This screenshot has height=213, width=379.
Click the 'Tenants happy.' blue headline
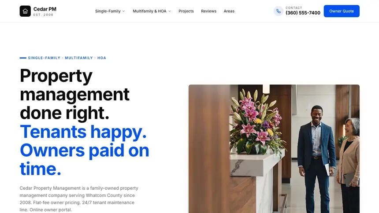[x=83, y=132]
